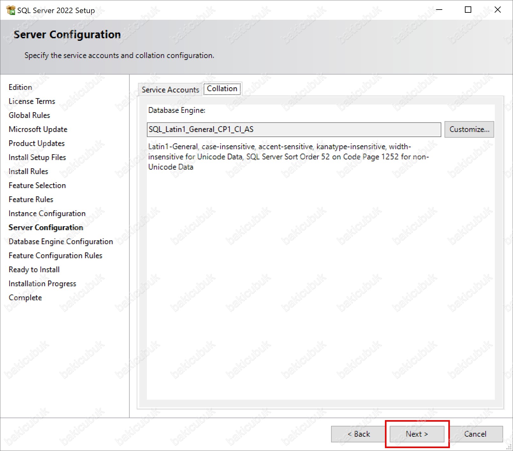Click Feature Selection step
Screen dimensions: 513x451
click(37, 185)
